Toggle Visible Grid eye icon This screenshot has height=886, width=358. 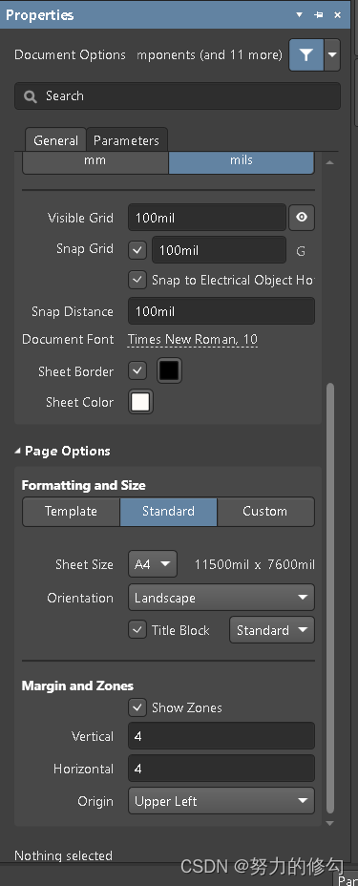click(302, 218)
